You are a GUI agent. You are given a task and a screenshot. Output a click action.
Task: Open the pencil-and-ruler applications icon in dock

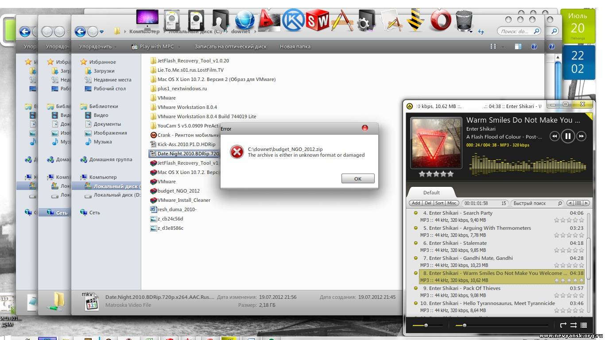click(x=342, y=20)
